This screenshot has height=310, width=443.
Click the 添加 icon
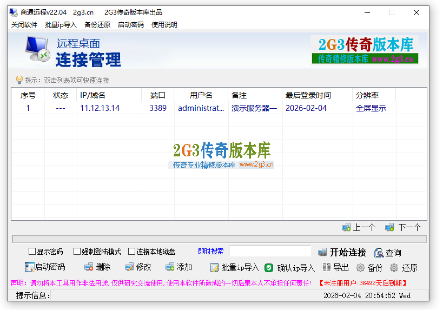(170, 267)
